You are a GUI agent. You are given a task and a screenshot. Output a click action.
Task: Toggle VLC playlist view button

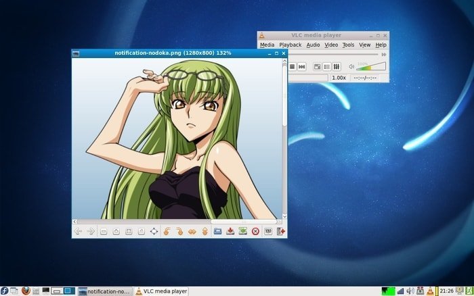[x=327, y=67]
